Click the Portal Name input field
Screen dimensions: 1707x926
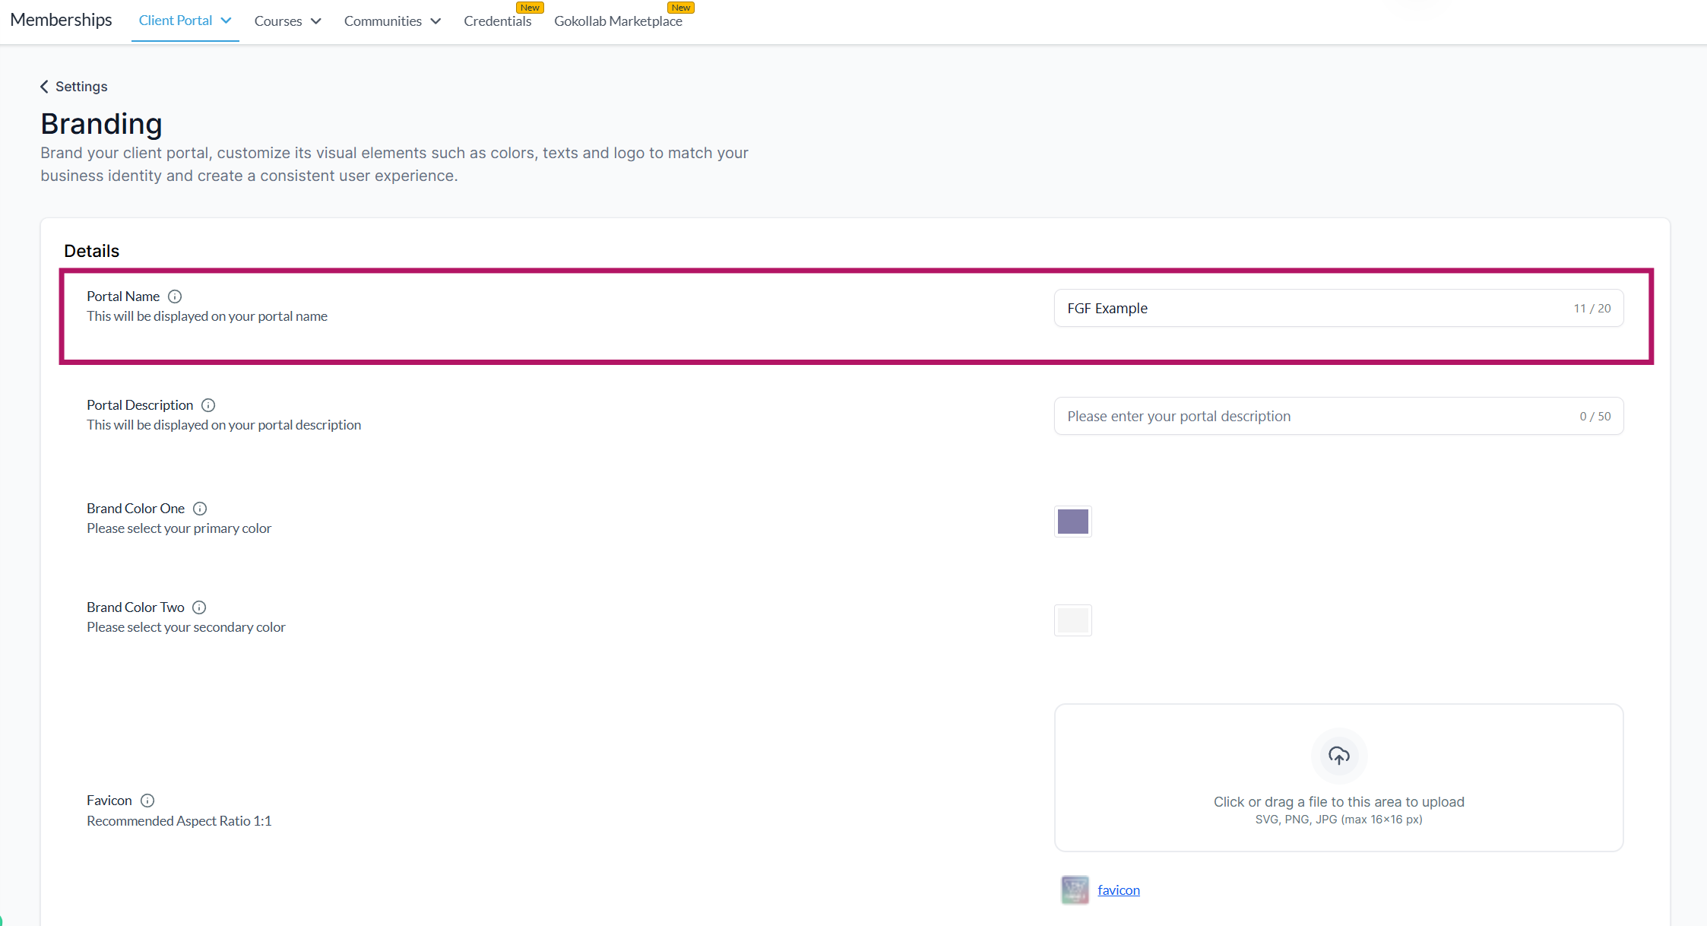(1315, 308)
